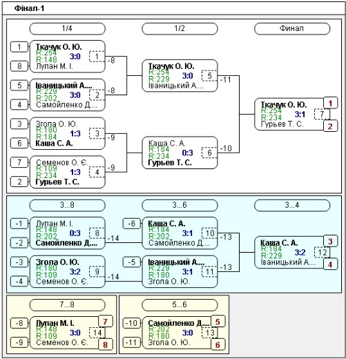This screenshot has height=359, width=346.
Task: Click red place badge 8
Action: tap(106, 345)
